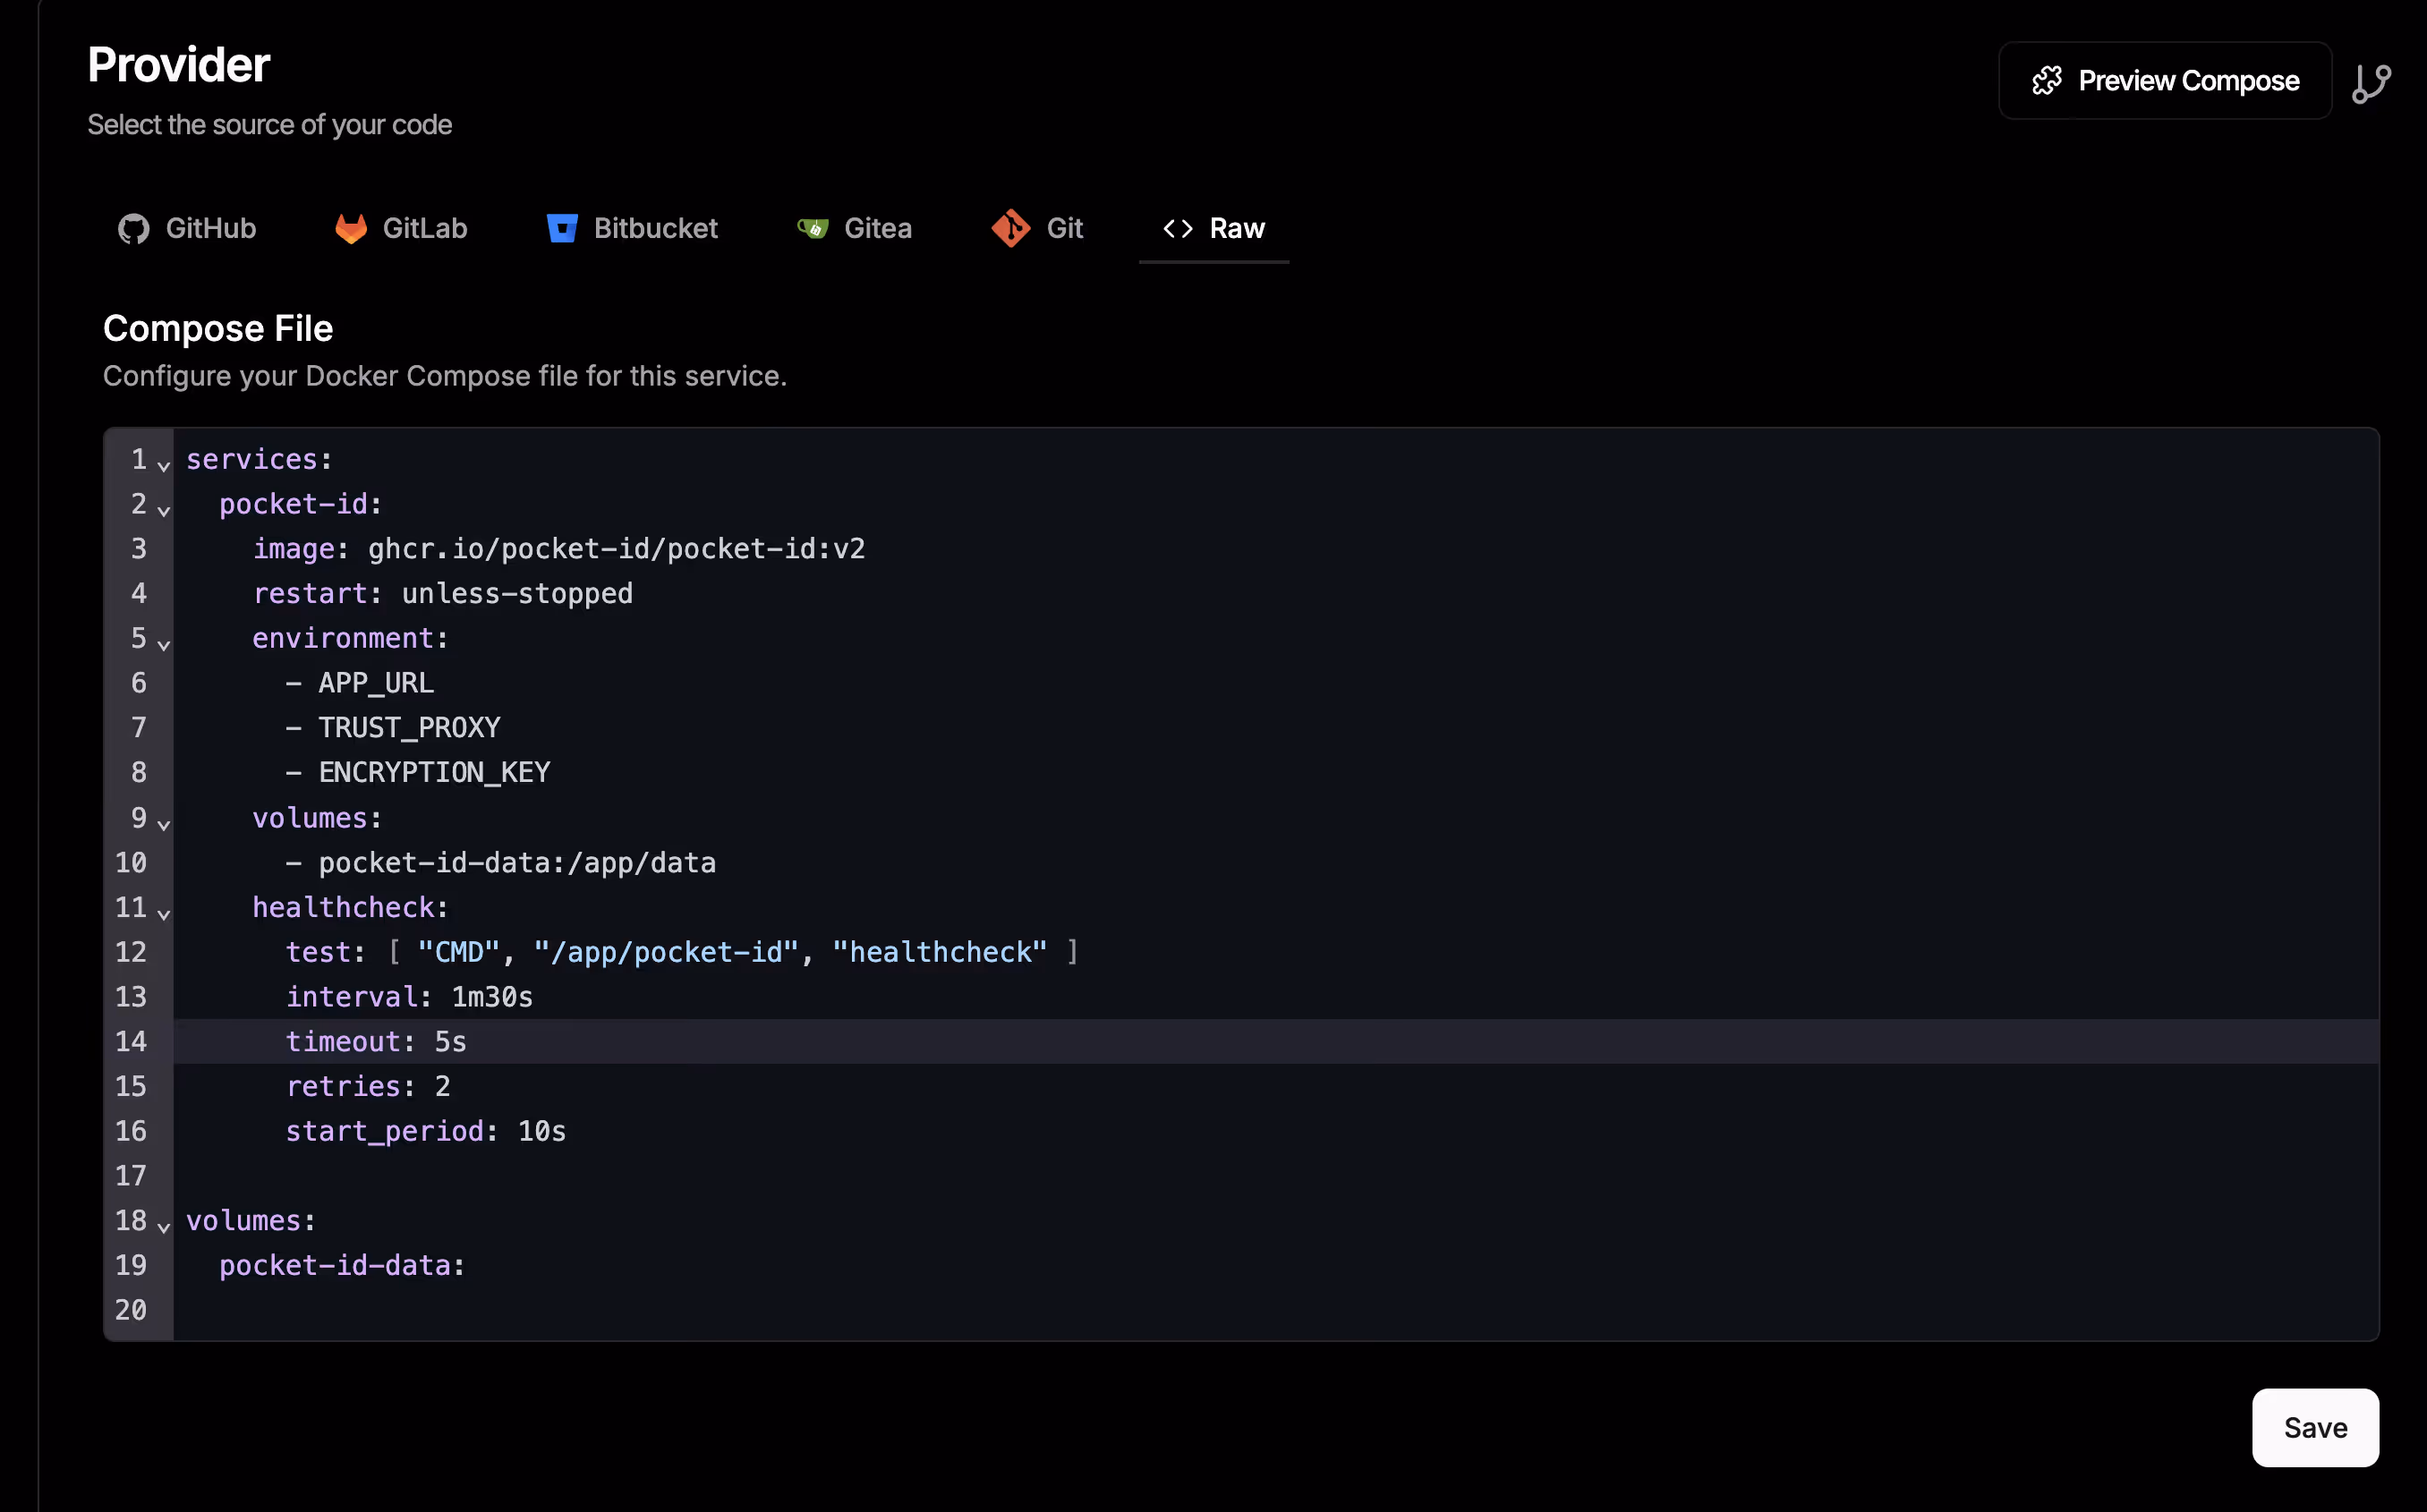The image size is (2427, 1512).
Task: Collapse the environment list fold chevron
Action: tap(164, 644)
